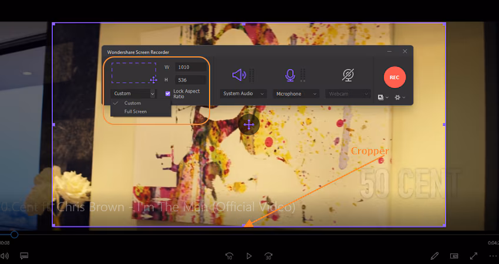The image size is (499, 264).
Task: Click the dashed capture area selector
Action: coord(134,73)
